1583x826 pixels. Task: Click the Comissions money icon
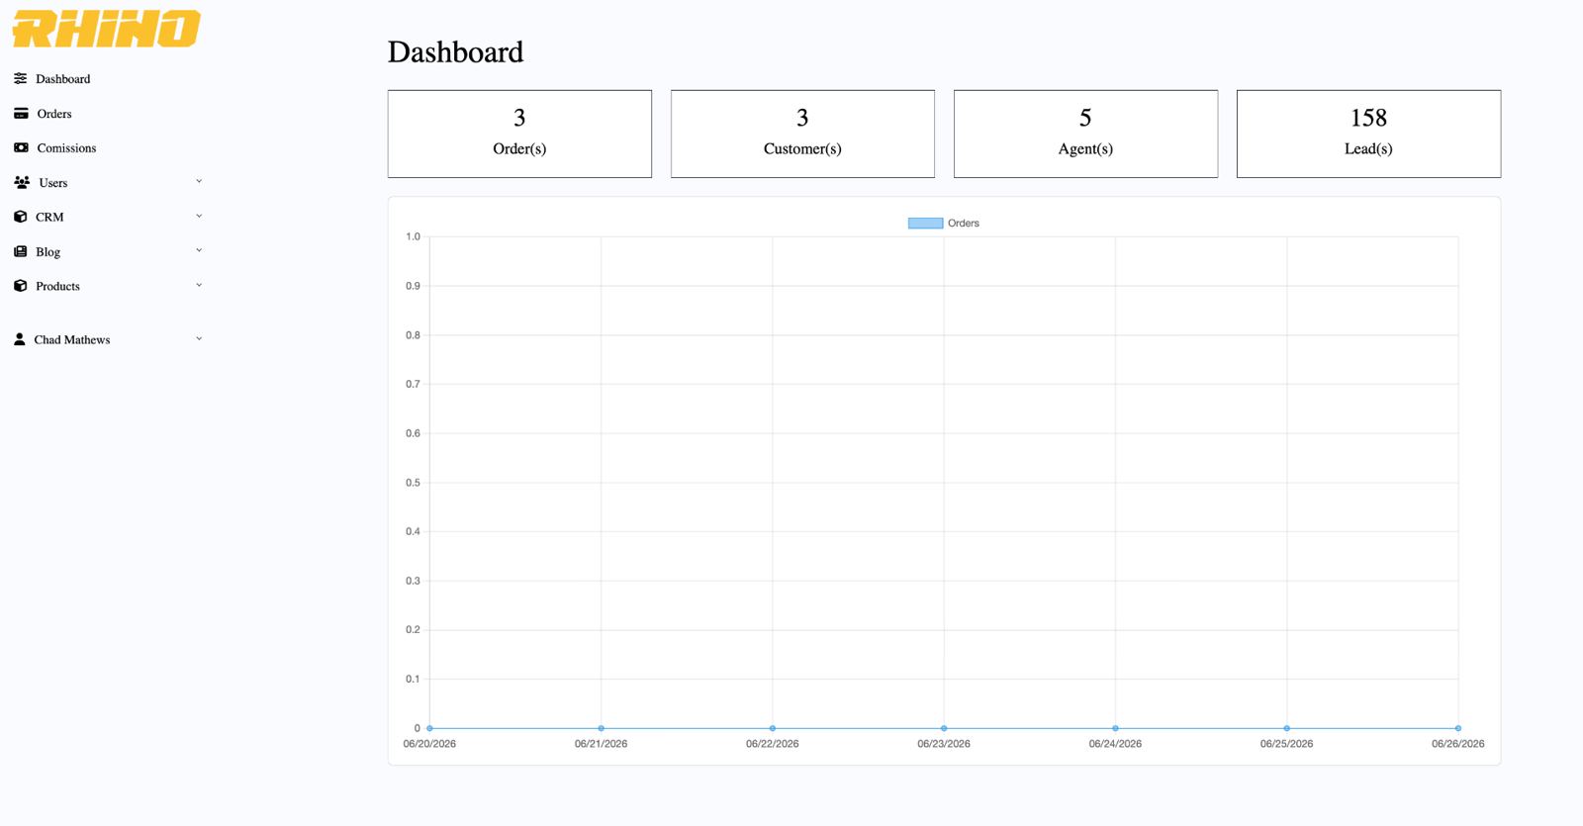pos(21,147)
